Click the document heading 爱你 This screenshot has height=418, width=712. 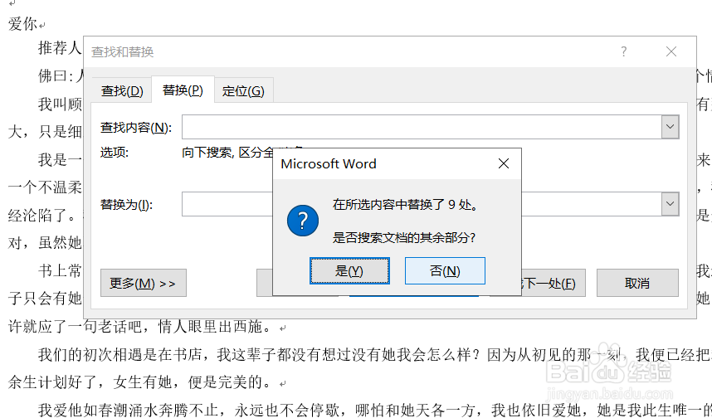[x=22, y=23]
